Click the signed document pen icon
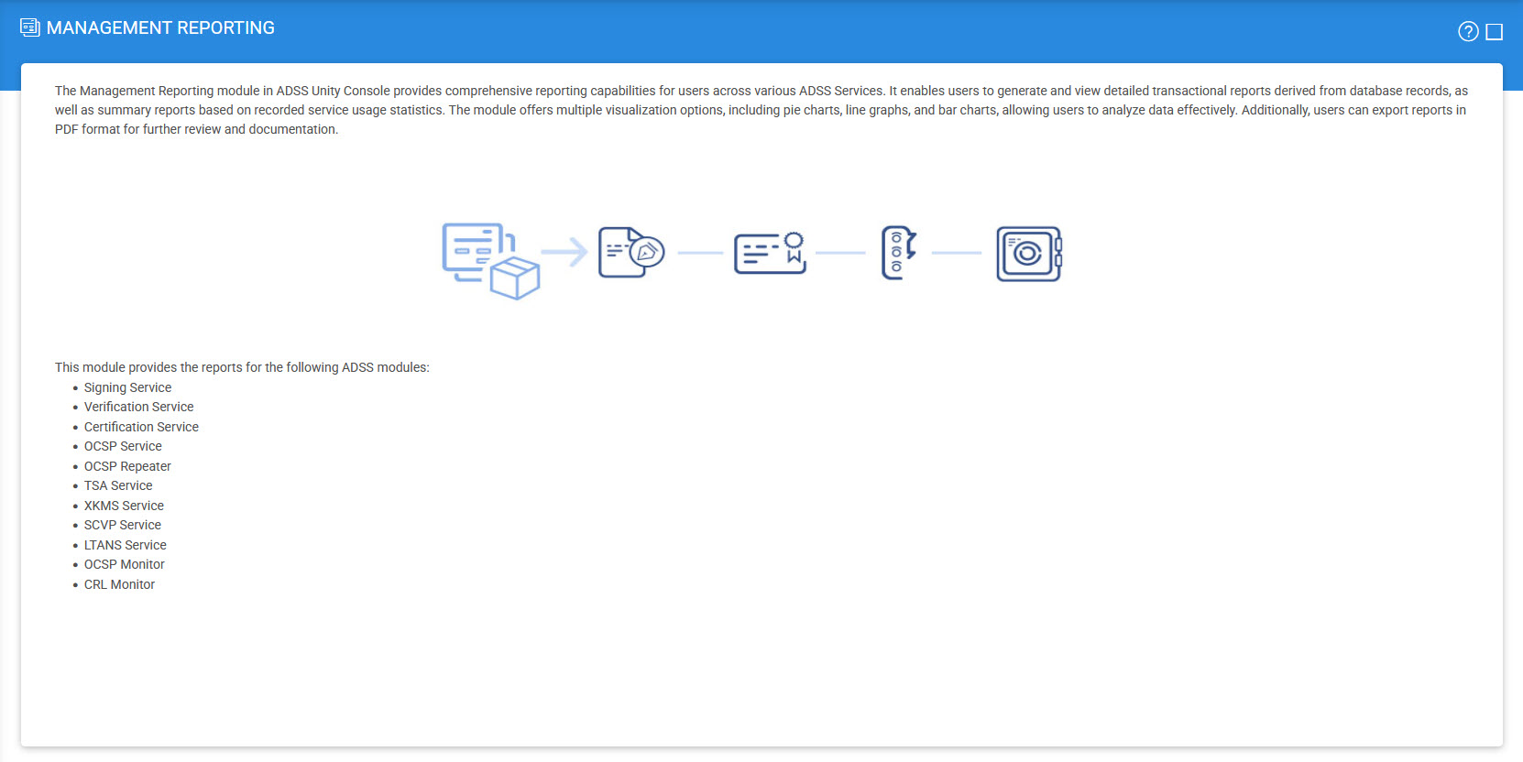 (x=630, y=253)
